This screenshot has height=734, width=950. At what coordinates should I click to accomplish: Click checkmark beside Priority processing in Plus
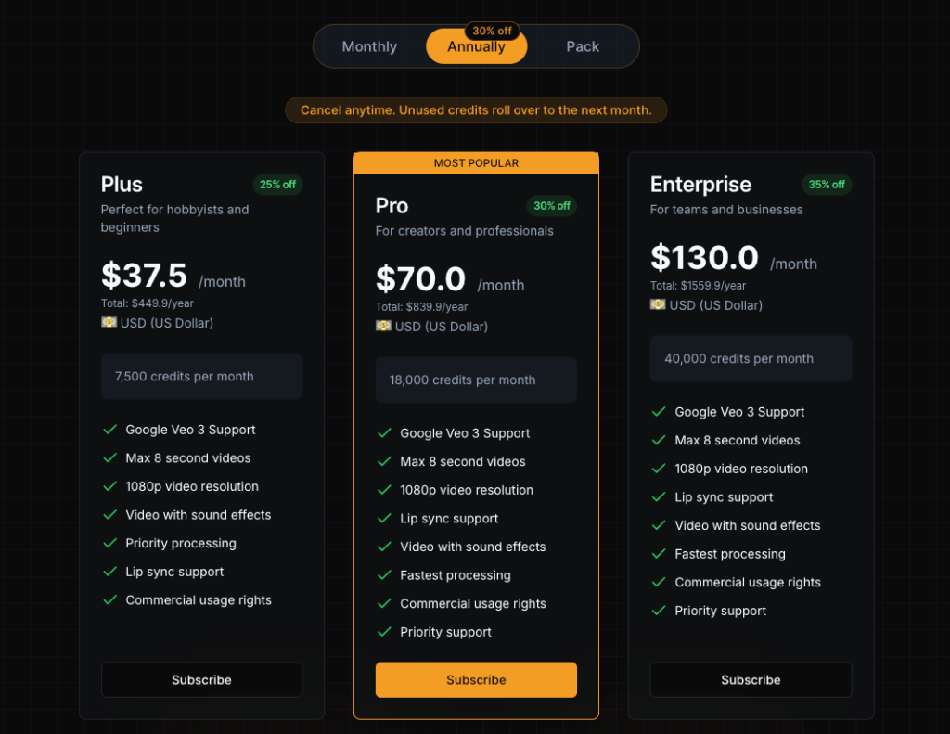tap(109, 543)
